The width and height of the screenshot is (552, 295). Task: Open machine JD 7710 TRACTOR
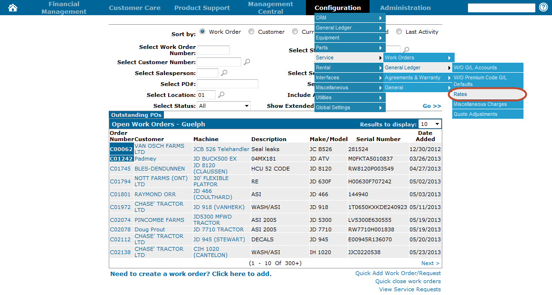point(218,229)
